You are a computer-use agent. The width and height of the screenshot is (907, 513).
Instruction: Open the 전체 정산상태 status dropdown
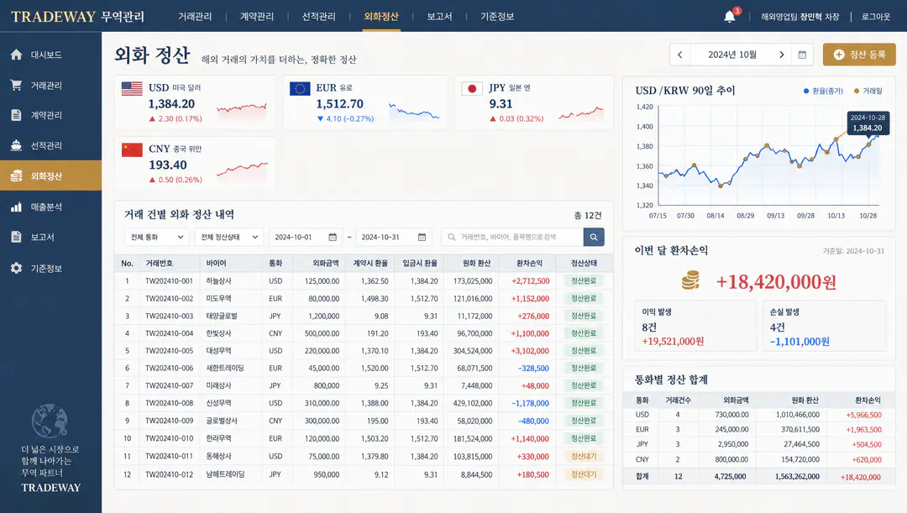point(229,237)
